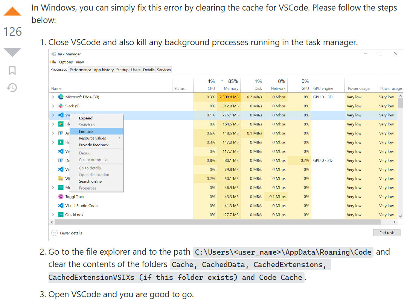The height and width of the screenshot is (301, 413).
Task: Click the Microsoft Edge process icon
Action: pos(61,97)
